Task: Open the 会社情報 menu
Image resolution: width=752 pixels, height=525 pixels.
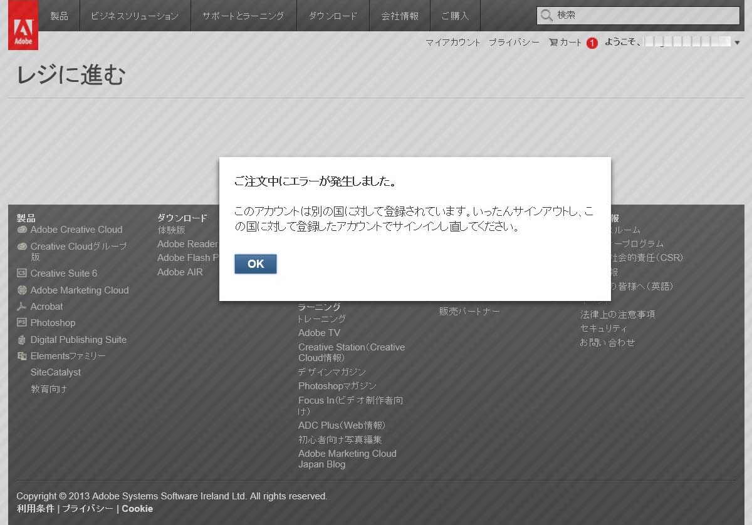Action: (400, 16)
